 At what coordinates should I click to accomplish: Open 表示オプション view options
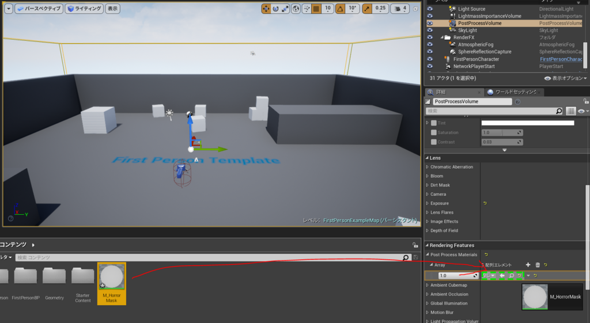(566, 78)
